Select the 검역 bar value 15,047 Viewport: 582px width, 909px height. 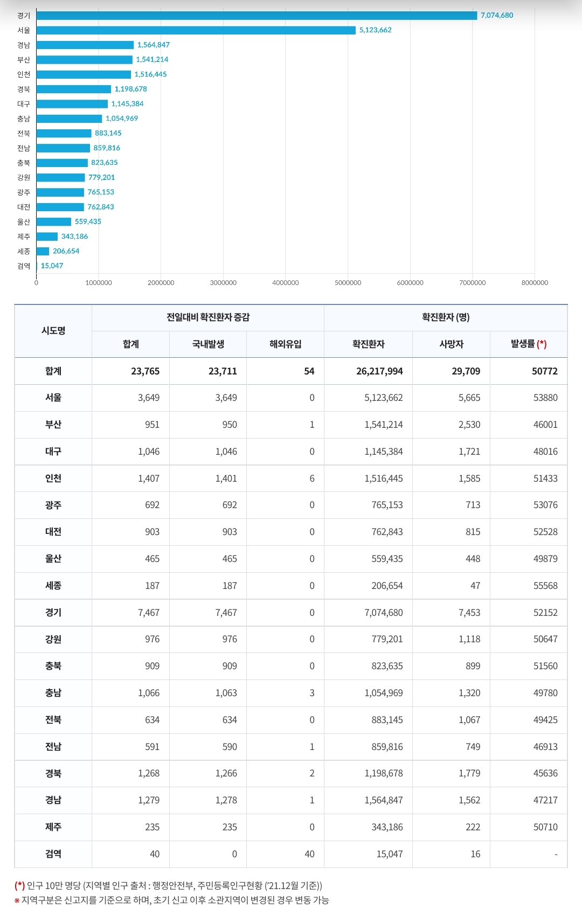[x=52, y=266]
